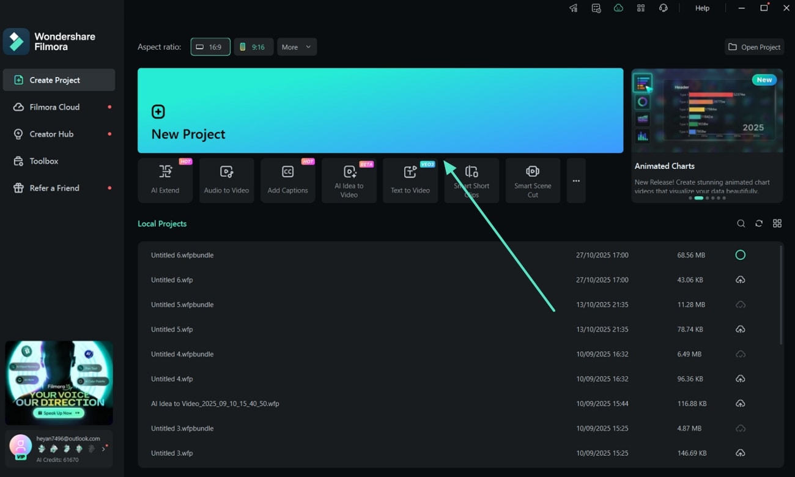Image resolution: width=795 pixels, height=477 pixels.
Task: Click the heyan7496@outlook.com account email
Action: click(x=68, y=438)
